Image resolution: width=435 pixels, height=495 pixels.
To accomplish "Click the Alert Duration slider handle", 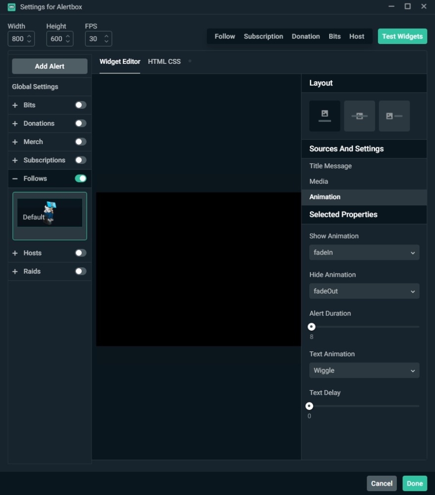I will coord(311,327).
